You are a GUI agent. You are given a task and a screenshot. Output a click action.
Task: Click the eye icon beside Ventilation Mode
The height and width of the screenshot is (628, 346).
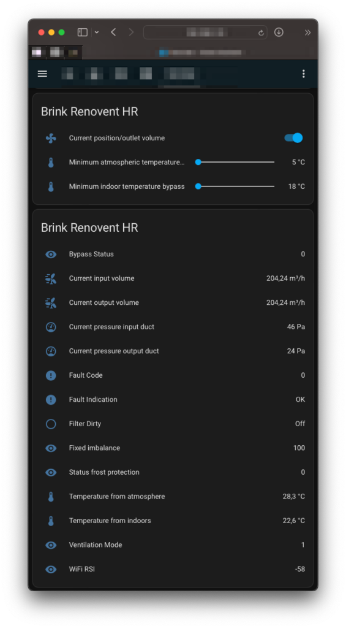coord(51,545)
